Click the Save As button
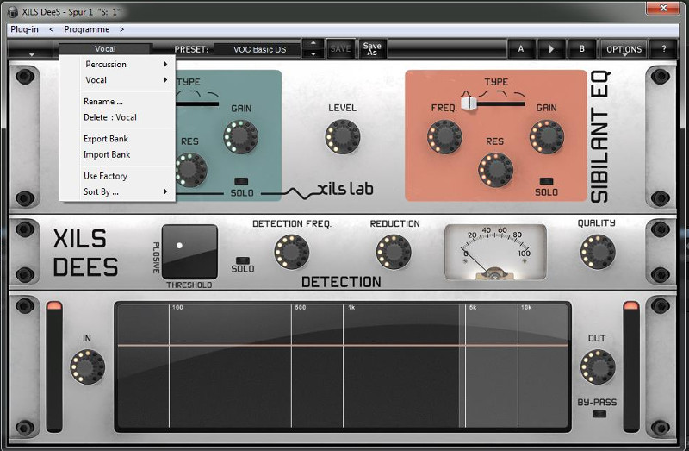This screenshot has height=451, width=689. (372, 49)
